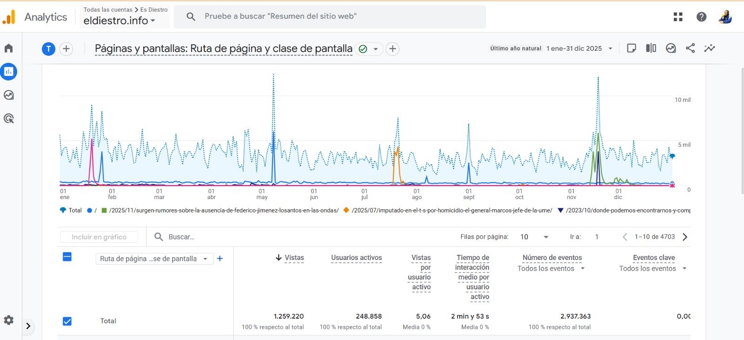
Task: Open the help question mark icon
Action: pyautogui.click(x=701, y=17)
